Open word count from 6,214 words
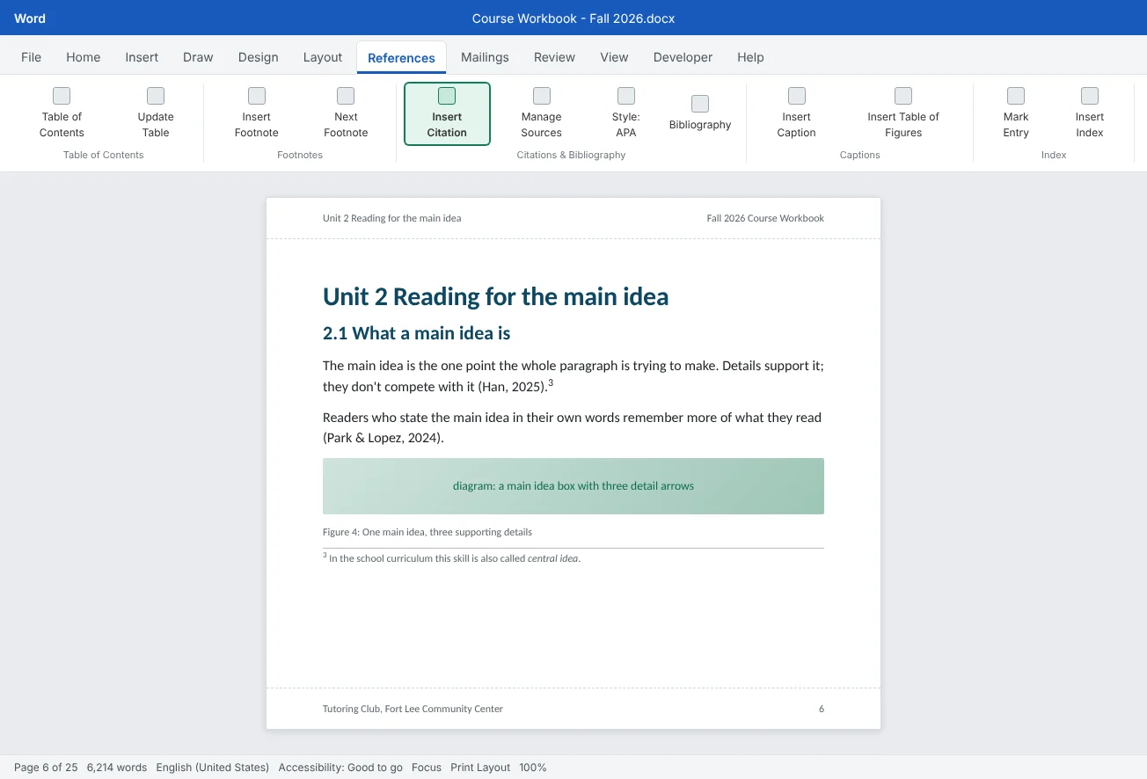The image size is (1147, 779). [x=117, y=768]
